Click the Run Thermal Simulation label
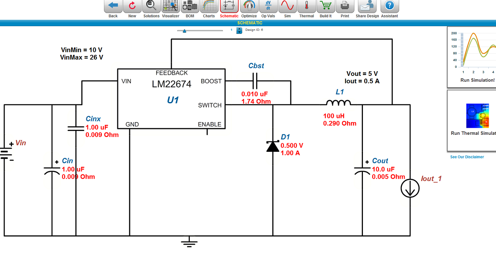Viewport: 496px width, 260px height. pyautogui.click(x=473, y=133)
